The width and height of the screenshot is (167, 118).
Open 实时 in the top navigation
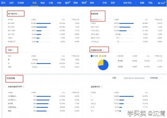point(11,3)
